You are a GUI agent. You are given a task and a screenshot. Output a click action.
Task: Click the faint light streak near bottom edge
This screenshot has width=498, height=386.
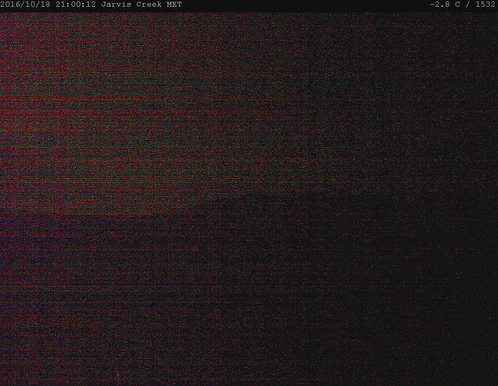(x=117, y=375)
